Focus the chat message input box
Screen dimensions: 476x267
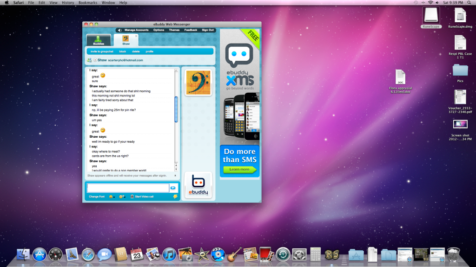(x=128, y=188)
